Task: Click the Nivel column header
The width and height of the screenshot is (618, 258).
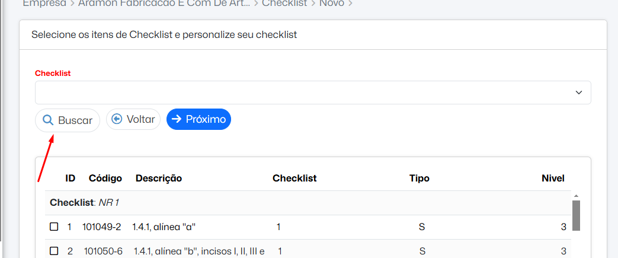Action: (553, 178)
